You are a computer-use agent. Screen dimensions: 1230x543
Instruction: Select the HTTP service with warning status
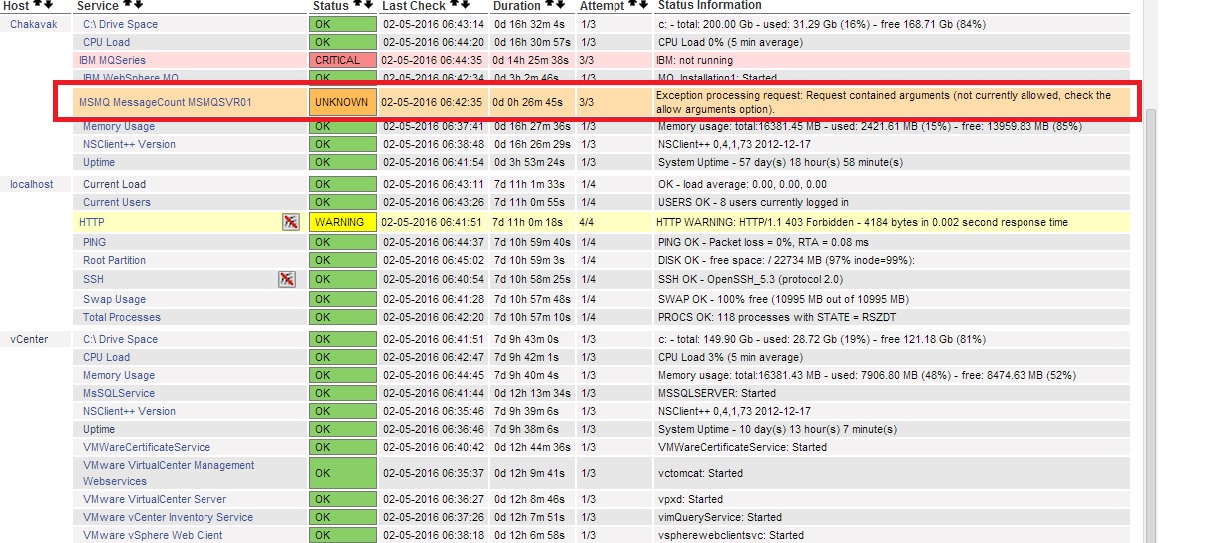tap(91, 222)
